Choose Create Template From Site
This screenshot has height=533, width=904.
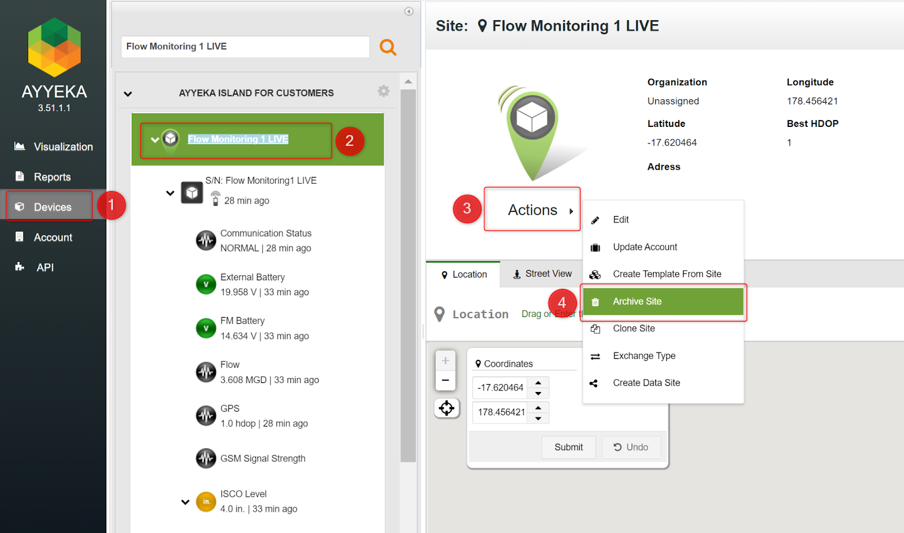pyautogui.click(x=663, y=274)
